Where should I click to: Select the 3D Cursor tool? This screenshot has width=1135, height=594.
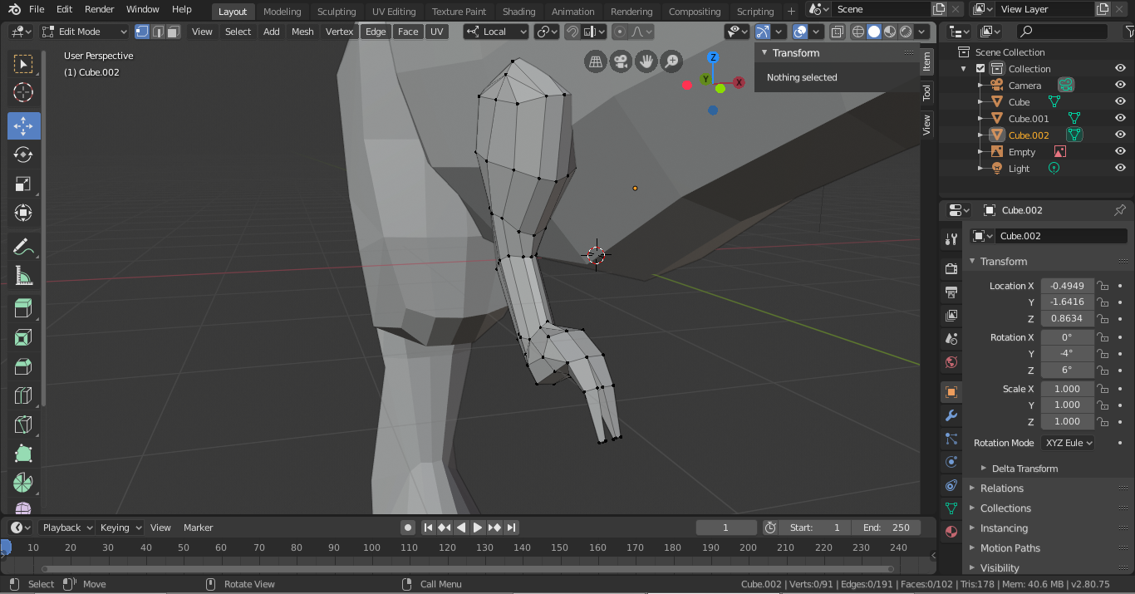(23, 92)
